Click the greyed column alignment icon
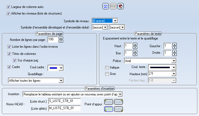This screenshot has width=199, height=116. (113, 7)
